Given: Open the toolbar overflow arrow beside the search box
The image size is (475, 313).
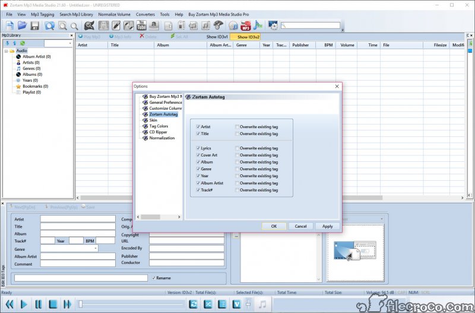Looking at the screenshot, I should (343, 30).
